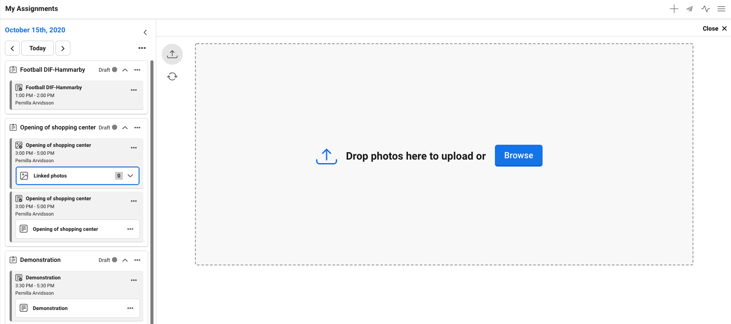Open the Demonstration text document item
This screenshot has height=324, width=731.
coord(50,308)
